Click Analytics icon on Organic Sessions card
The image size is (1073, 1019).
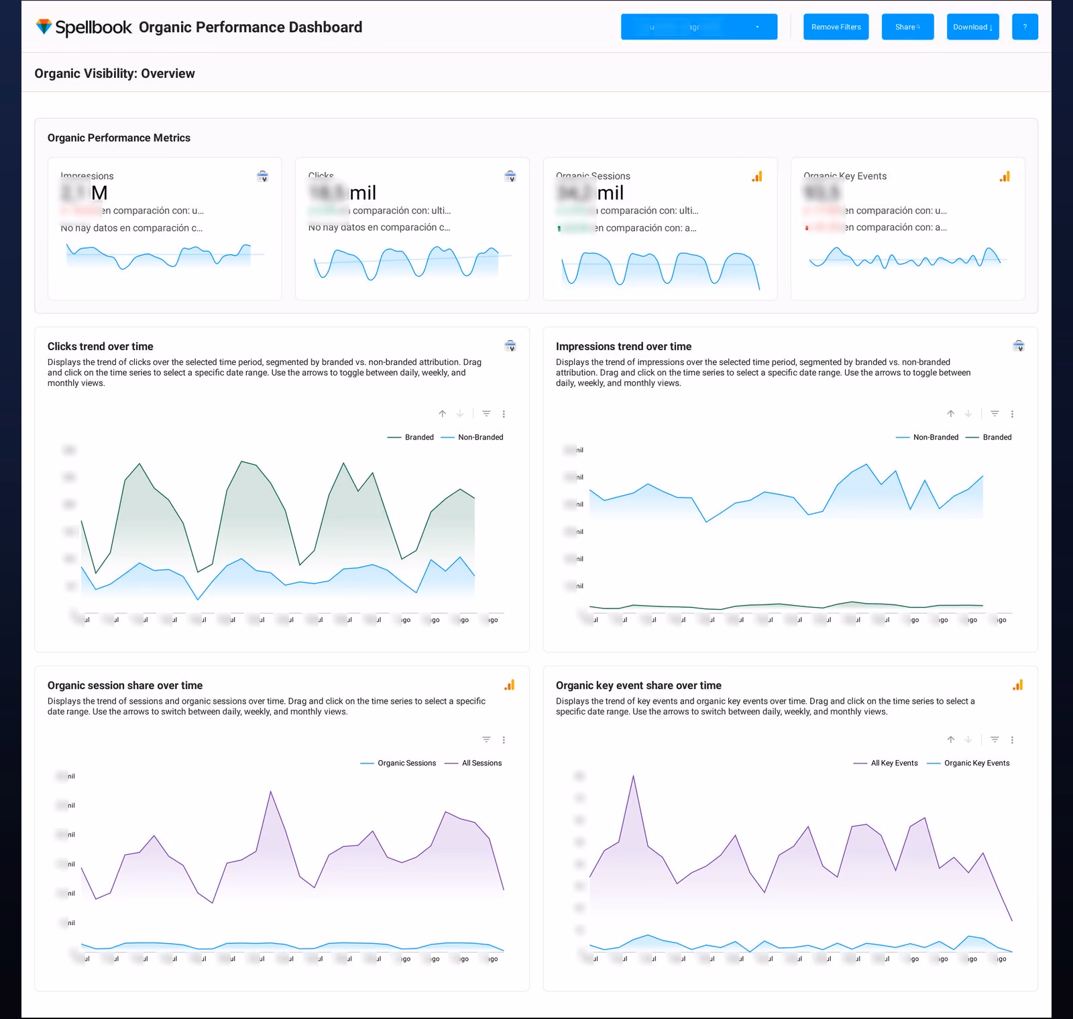coord(757,176)
